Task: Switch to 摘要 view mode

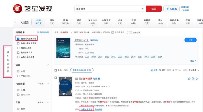Action: (154, 70)
